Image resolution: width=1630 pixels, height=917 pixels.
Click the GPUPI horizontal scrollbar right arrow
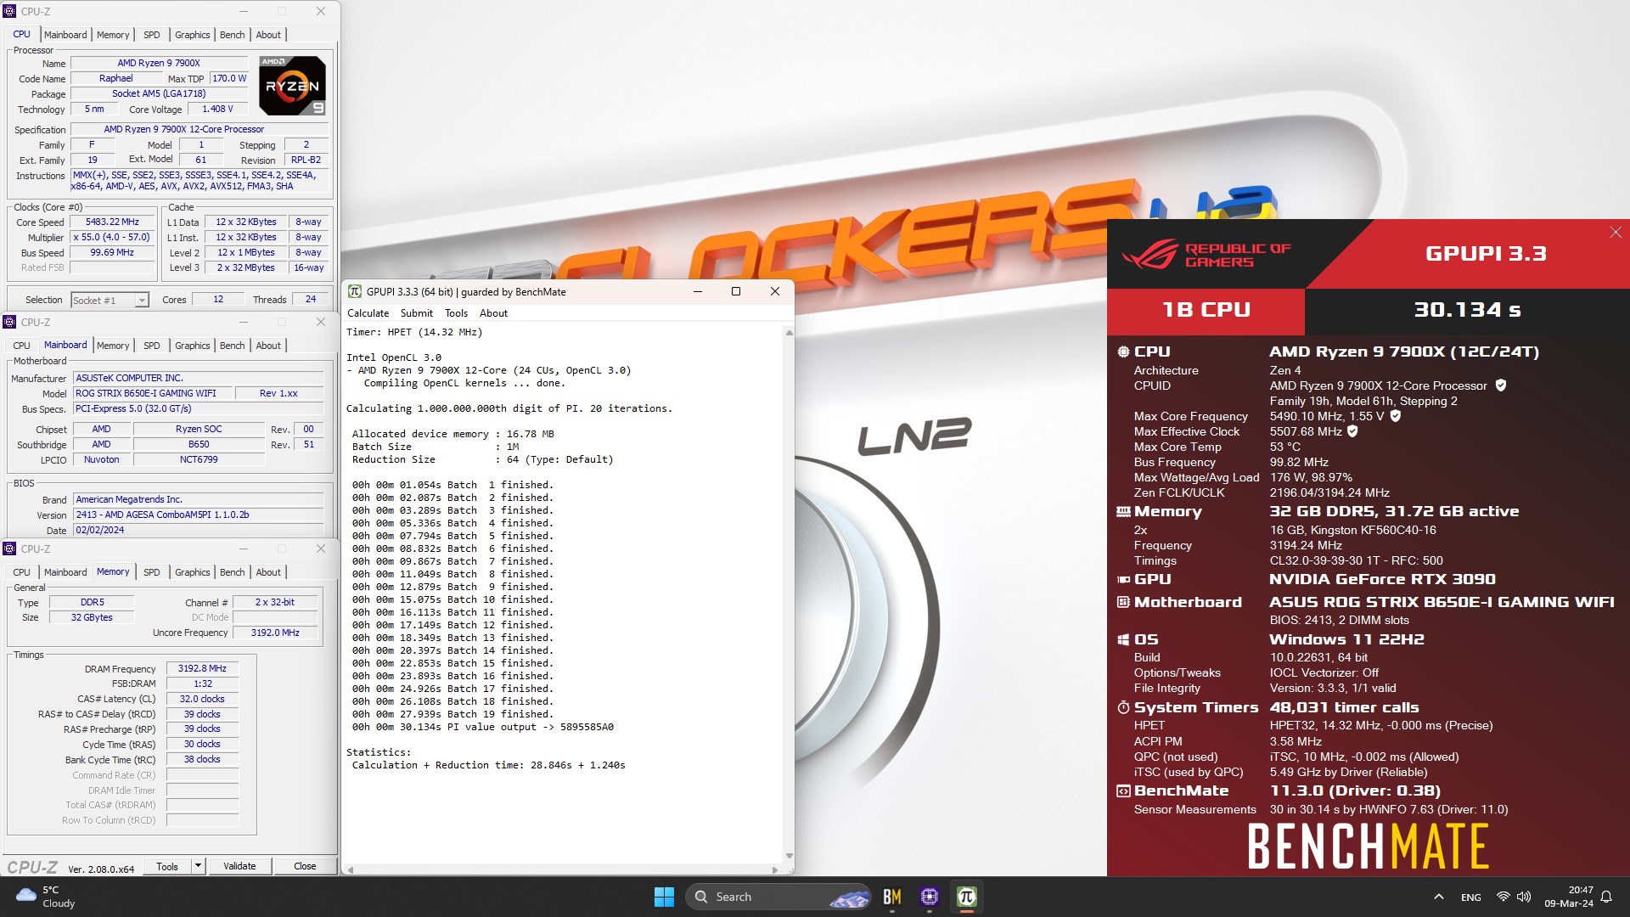click(x=774, y=869)
